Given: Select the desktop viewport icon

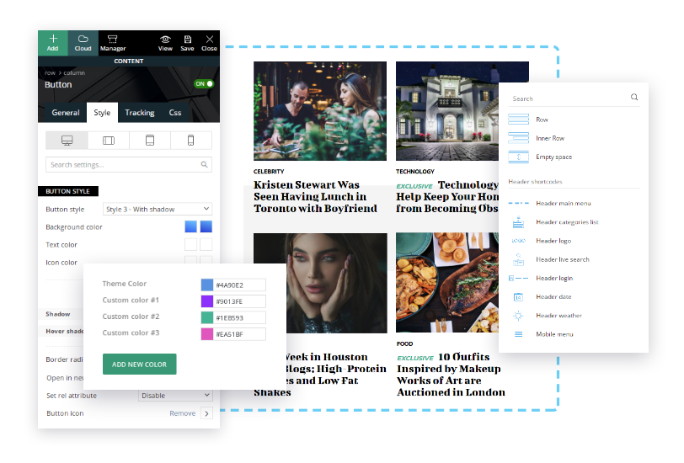Looking at the screenshot, I should tap(67, 140).
